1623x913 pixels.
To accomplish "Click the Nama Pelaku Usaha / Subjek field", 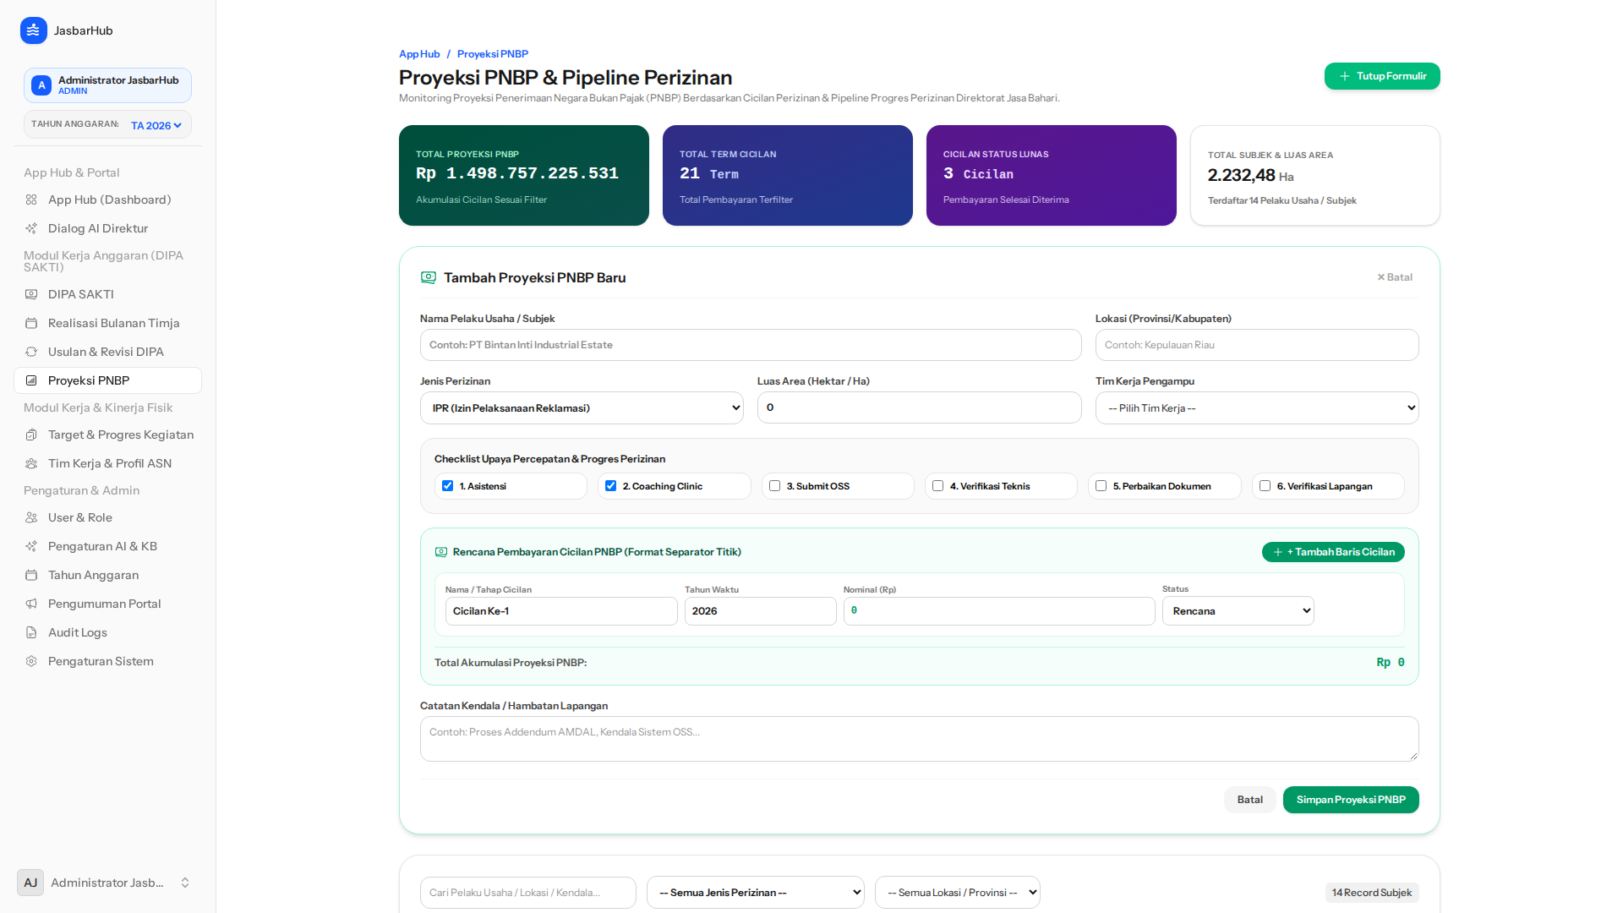I will click(x=751, y=345).
